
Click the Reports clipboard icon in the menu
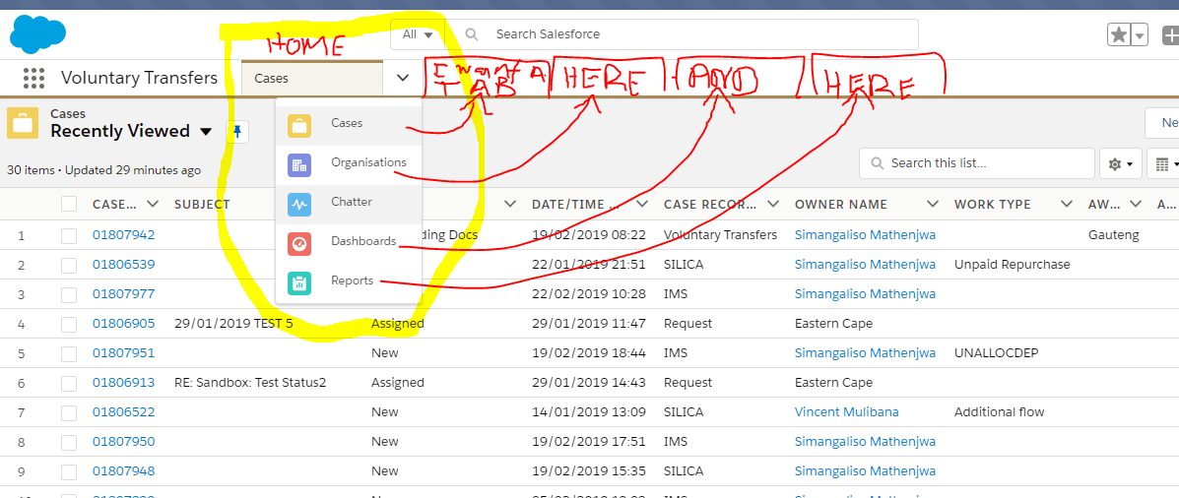299,283
